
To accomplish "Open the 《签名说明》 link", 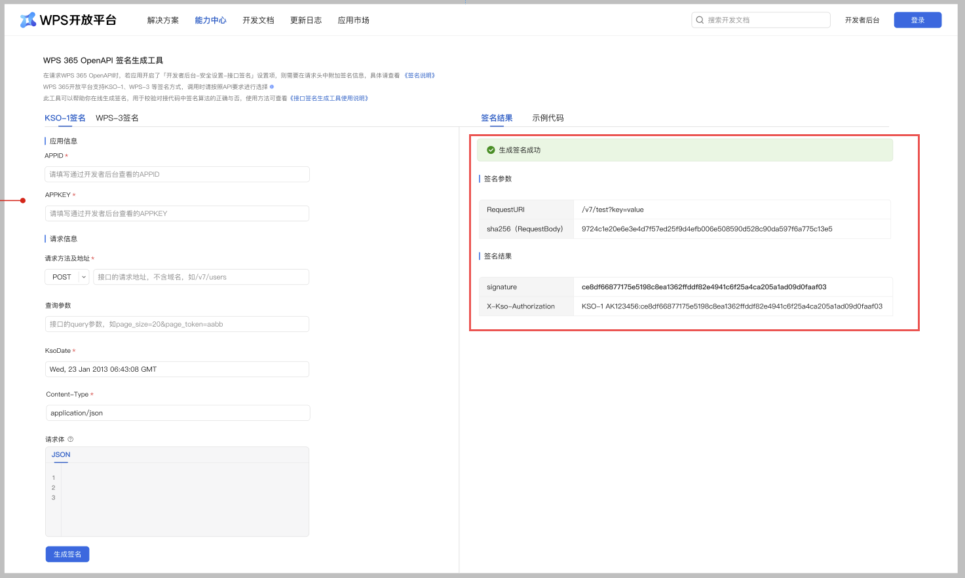I will [419, 75].
